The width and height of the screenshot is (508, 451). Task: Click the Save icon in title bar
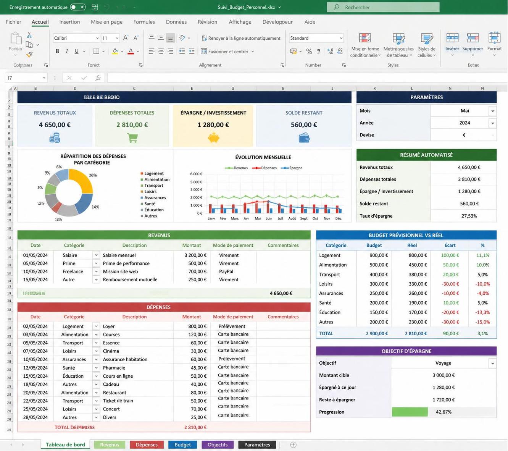point(95,7)
